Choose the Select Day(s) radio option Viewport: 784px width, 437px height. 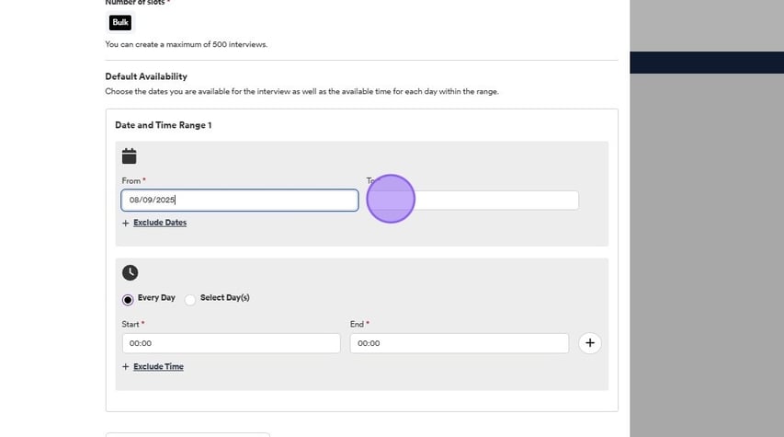tap(190, 299)
